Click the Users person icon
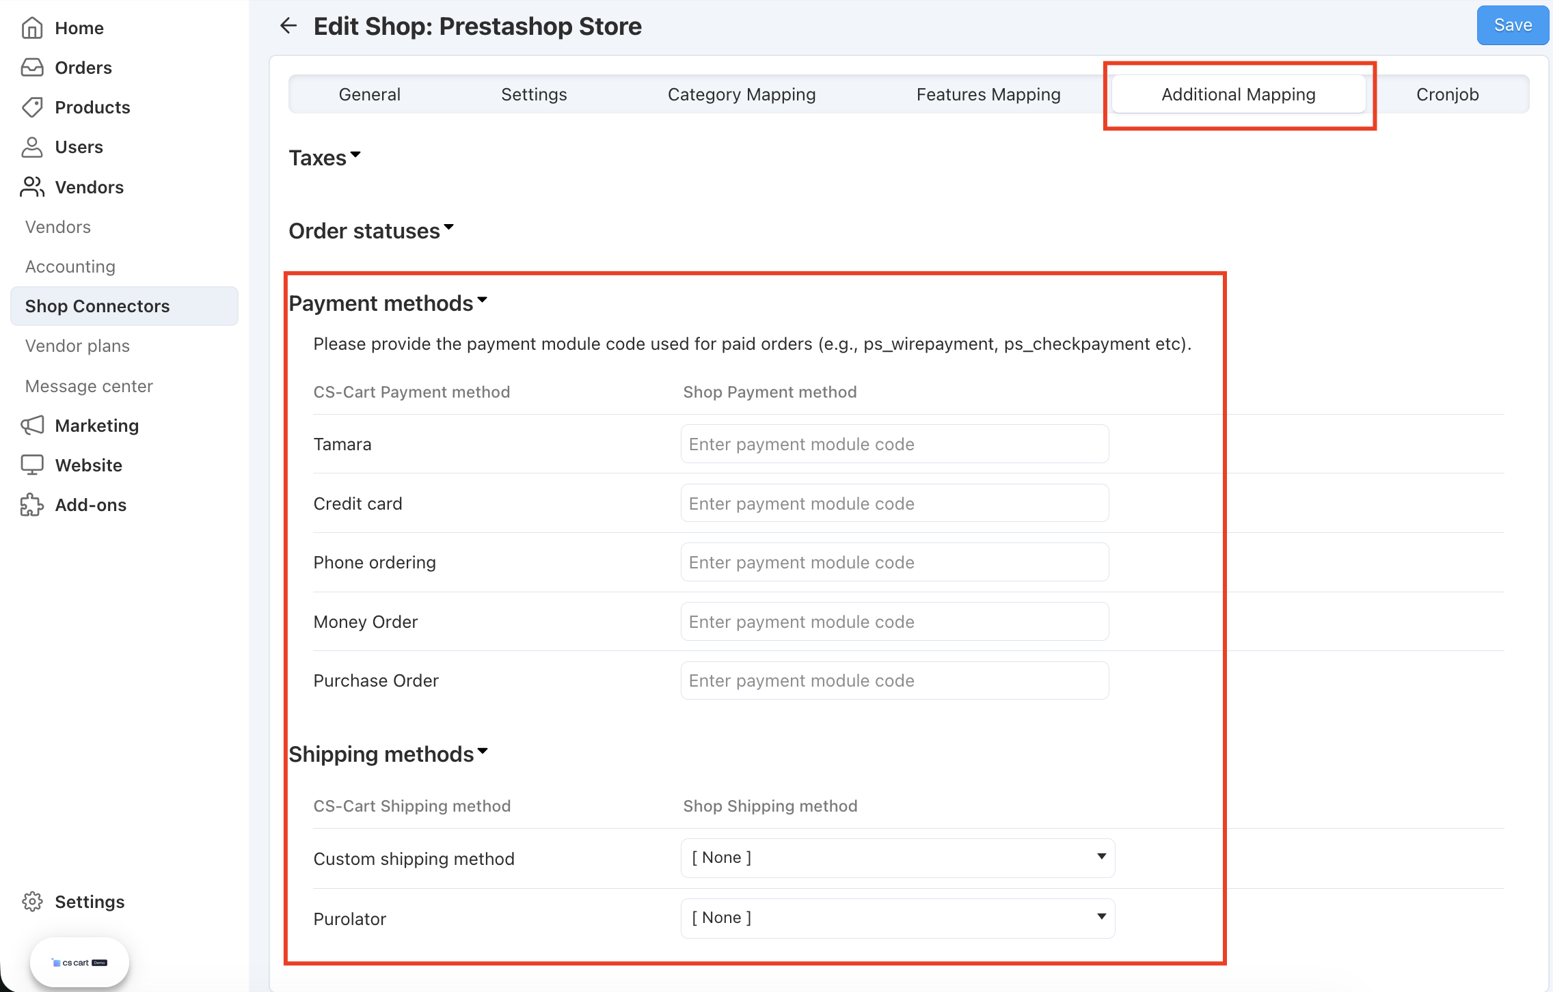The image size is (1553, 992). [32, 147]
